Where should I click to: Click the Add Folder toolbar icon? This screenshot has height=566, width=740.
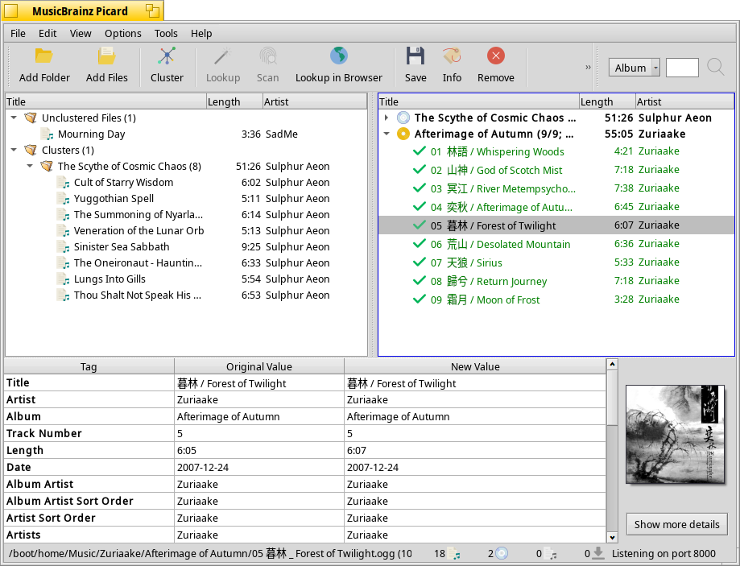pyautogui.click(x=44, y=56)
